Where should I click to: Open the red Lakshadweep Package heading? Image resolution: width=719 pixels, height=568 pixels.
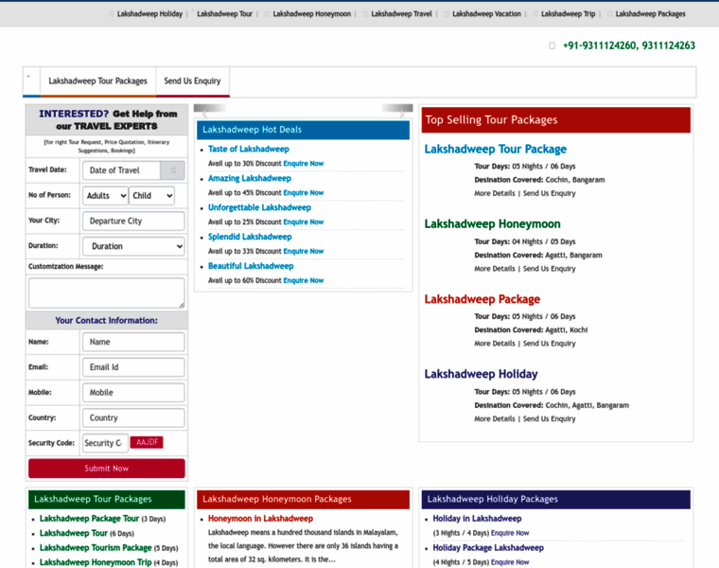tap(482, 299)
